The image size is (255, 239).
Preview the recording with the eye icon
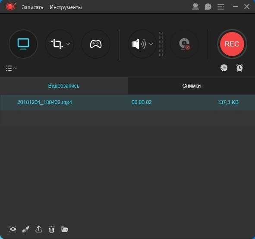pyautogui.click(x=13, y=230)
